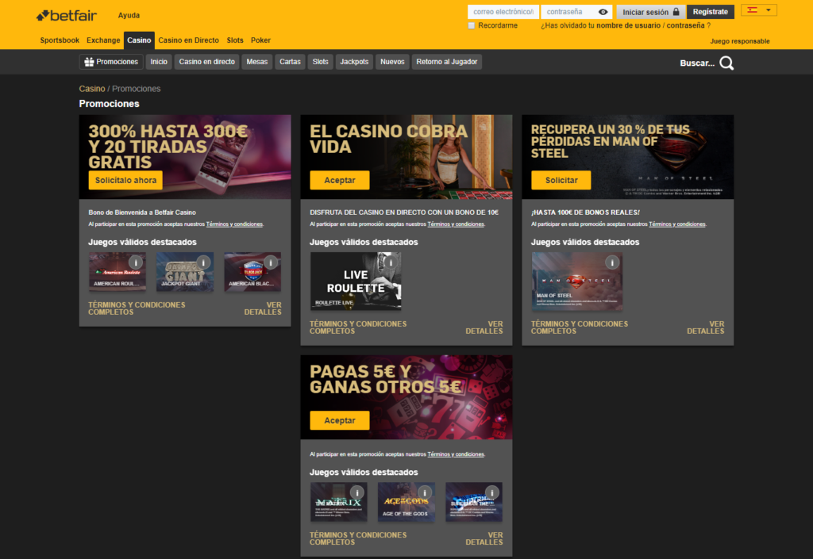
Task: Open the American Blackjack info icon
Action: click(x=270, y=261)
